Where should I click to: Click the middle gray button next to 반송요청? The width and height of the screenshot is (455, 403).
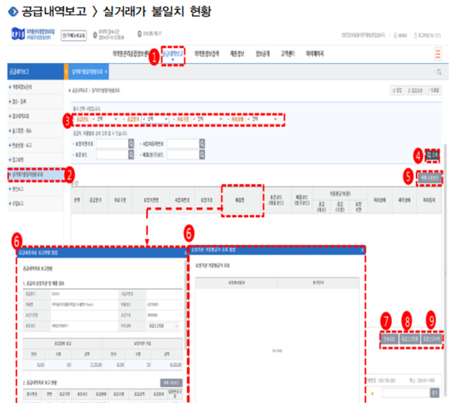(409, 339)
